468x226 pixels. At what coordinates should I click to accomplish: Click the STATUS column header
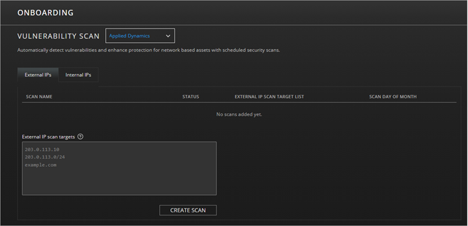point(190,97)
